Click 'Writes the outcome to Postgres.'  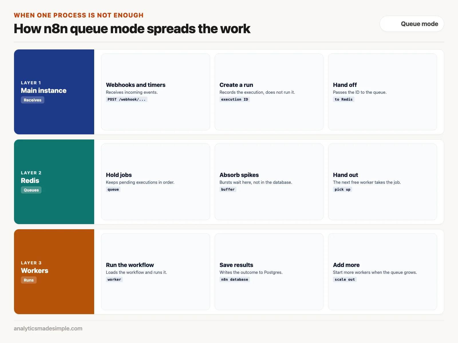point(251,272)
